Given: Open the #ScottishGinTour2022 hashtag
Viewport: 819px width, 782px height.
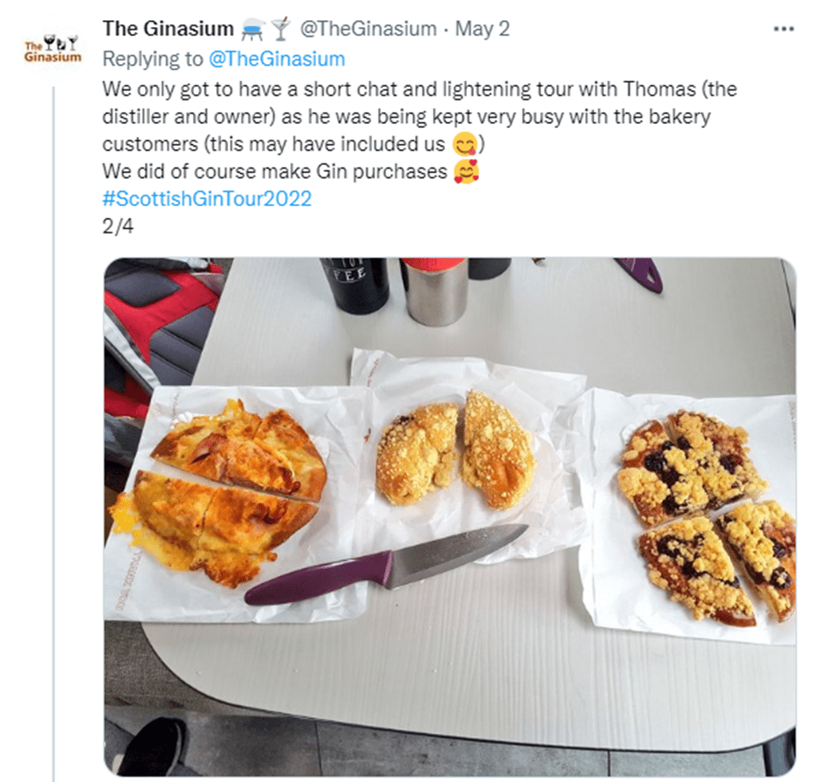Looking at the screenshot, I should pos(207,199).
